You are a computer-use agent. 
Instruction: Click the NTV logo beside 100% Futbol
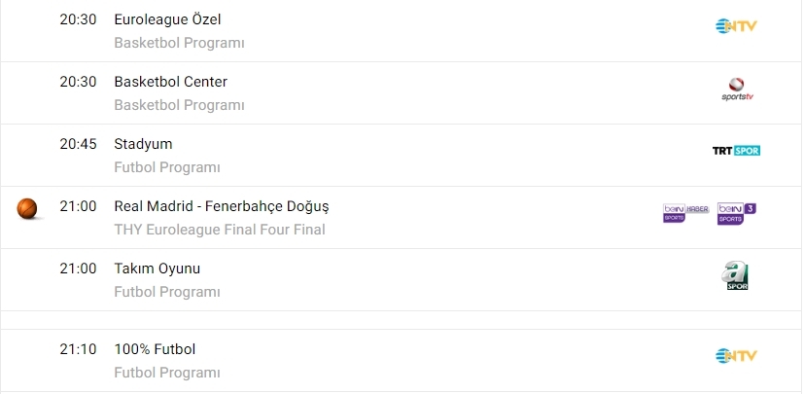point(736,356)
